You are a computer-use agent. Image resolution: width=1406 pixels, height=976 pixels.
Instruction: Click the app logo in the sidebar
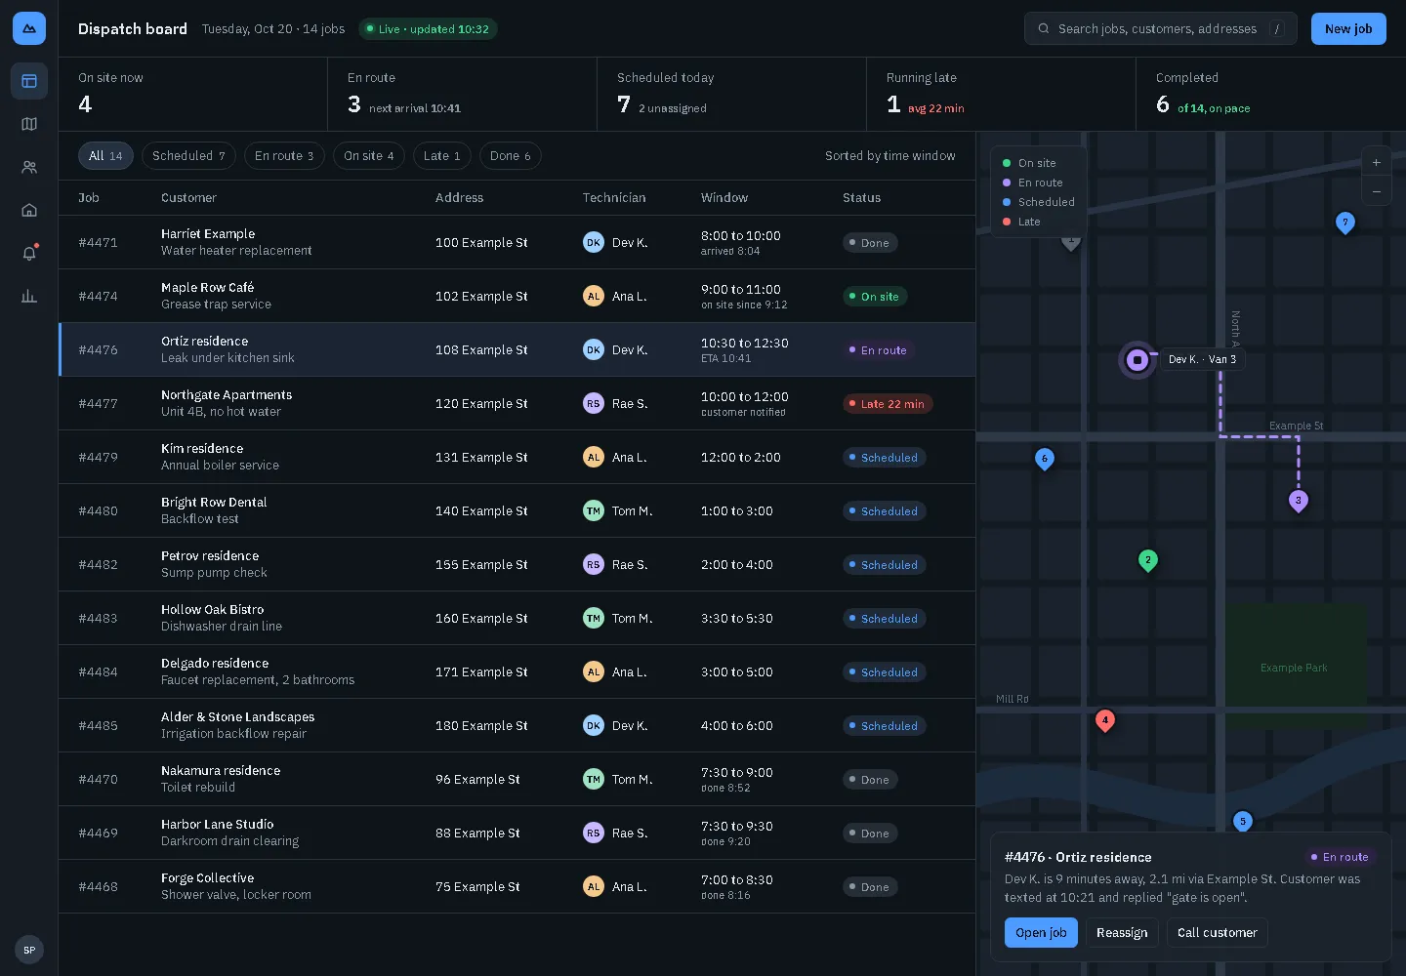click(x=29, y=28)
